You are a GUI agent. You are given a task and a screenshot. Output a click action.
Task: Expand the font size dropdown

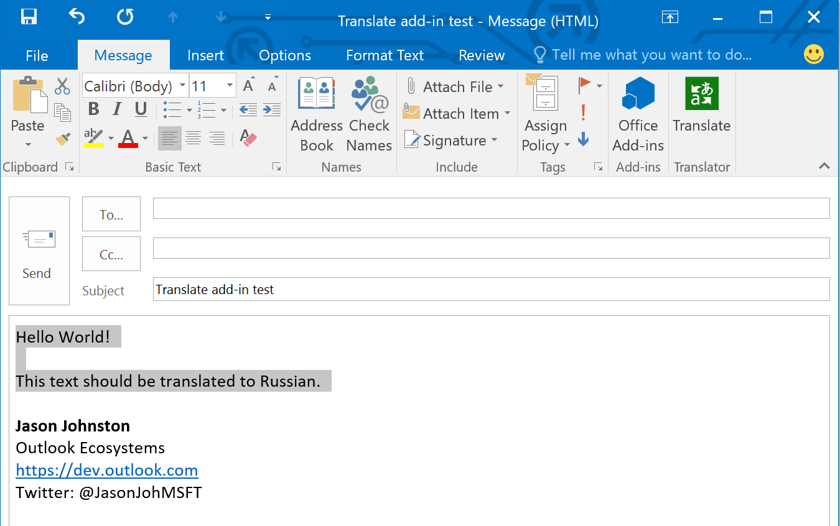tap(228, 85)
